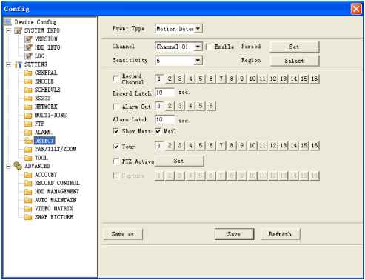This screenshot has height=280, width=365.
Task: Click the SETTING tools icon
Action: 19,64
